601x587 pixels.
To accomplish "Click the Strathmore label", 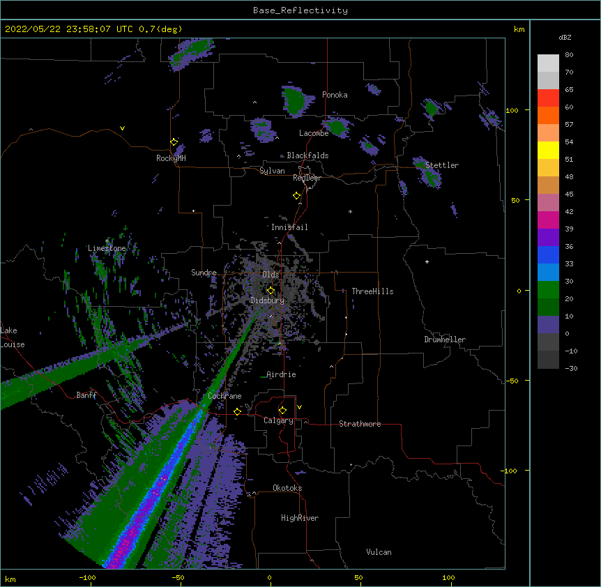I will 360,424.
